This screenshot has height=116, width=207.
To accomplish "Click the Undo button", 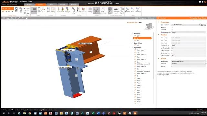I will (27, 8).
